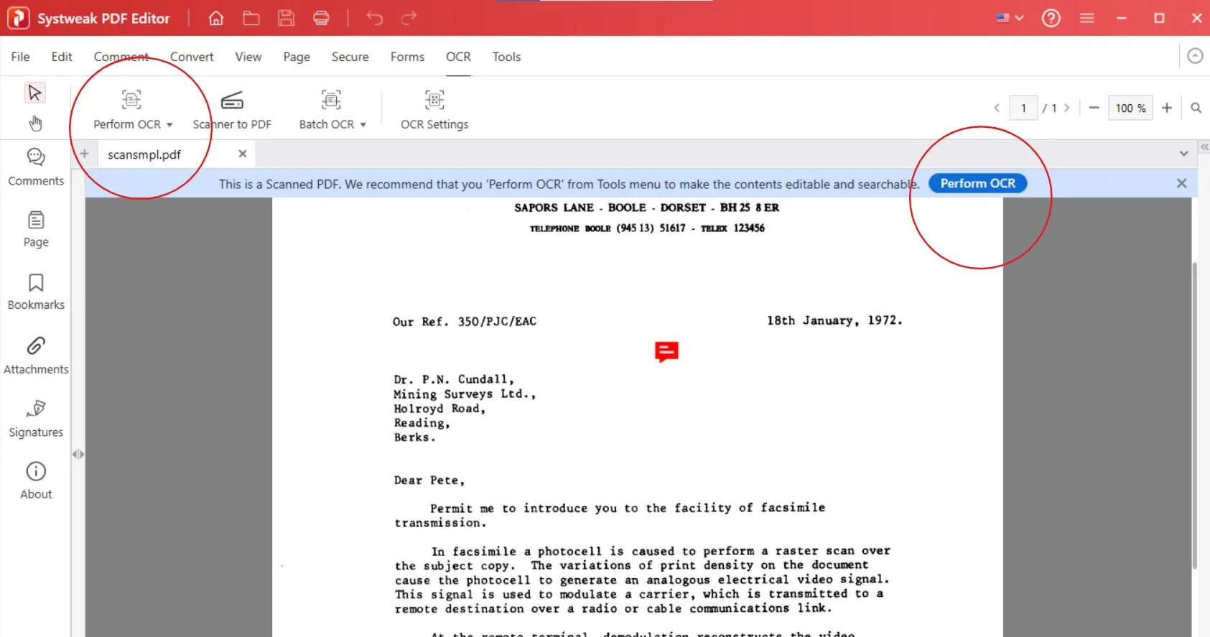1210x637 pixels.
Task: Open the Scanner to PDF tool
Action: click(232, 109)
